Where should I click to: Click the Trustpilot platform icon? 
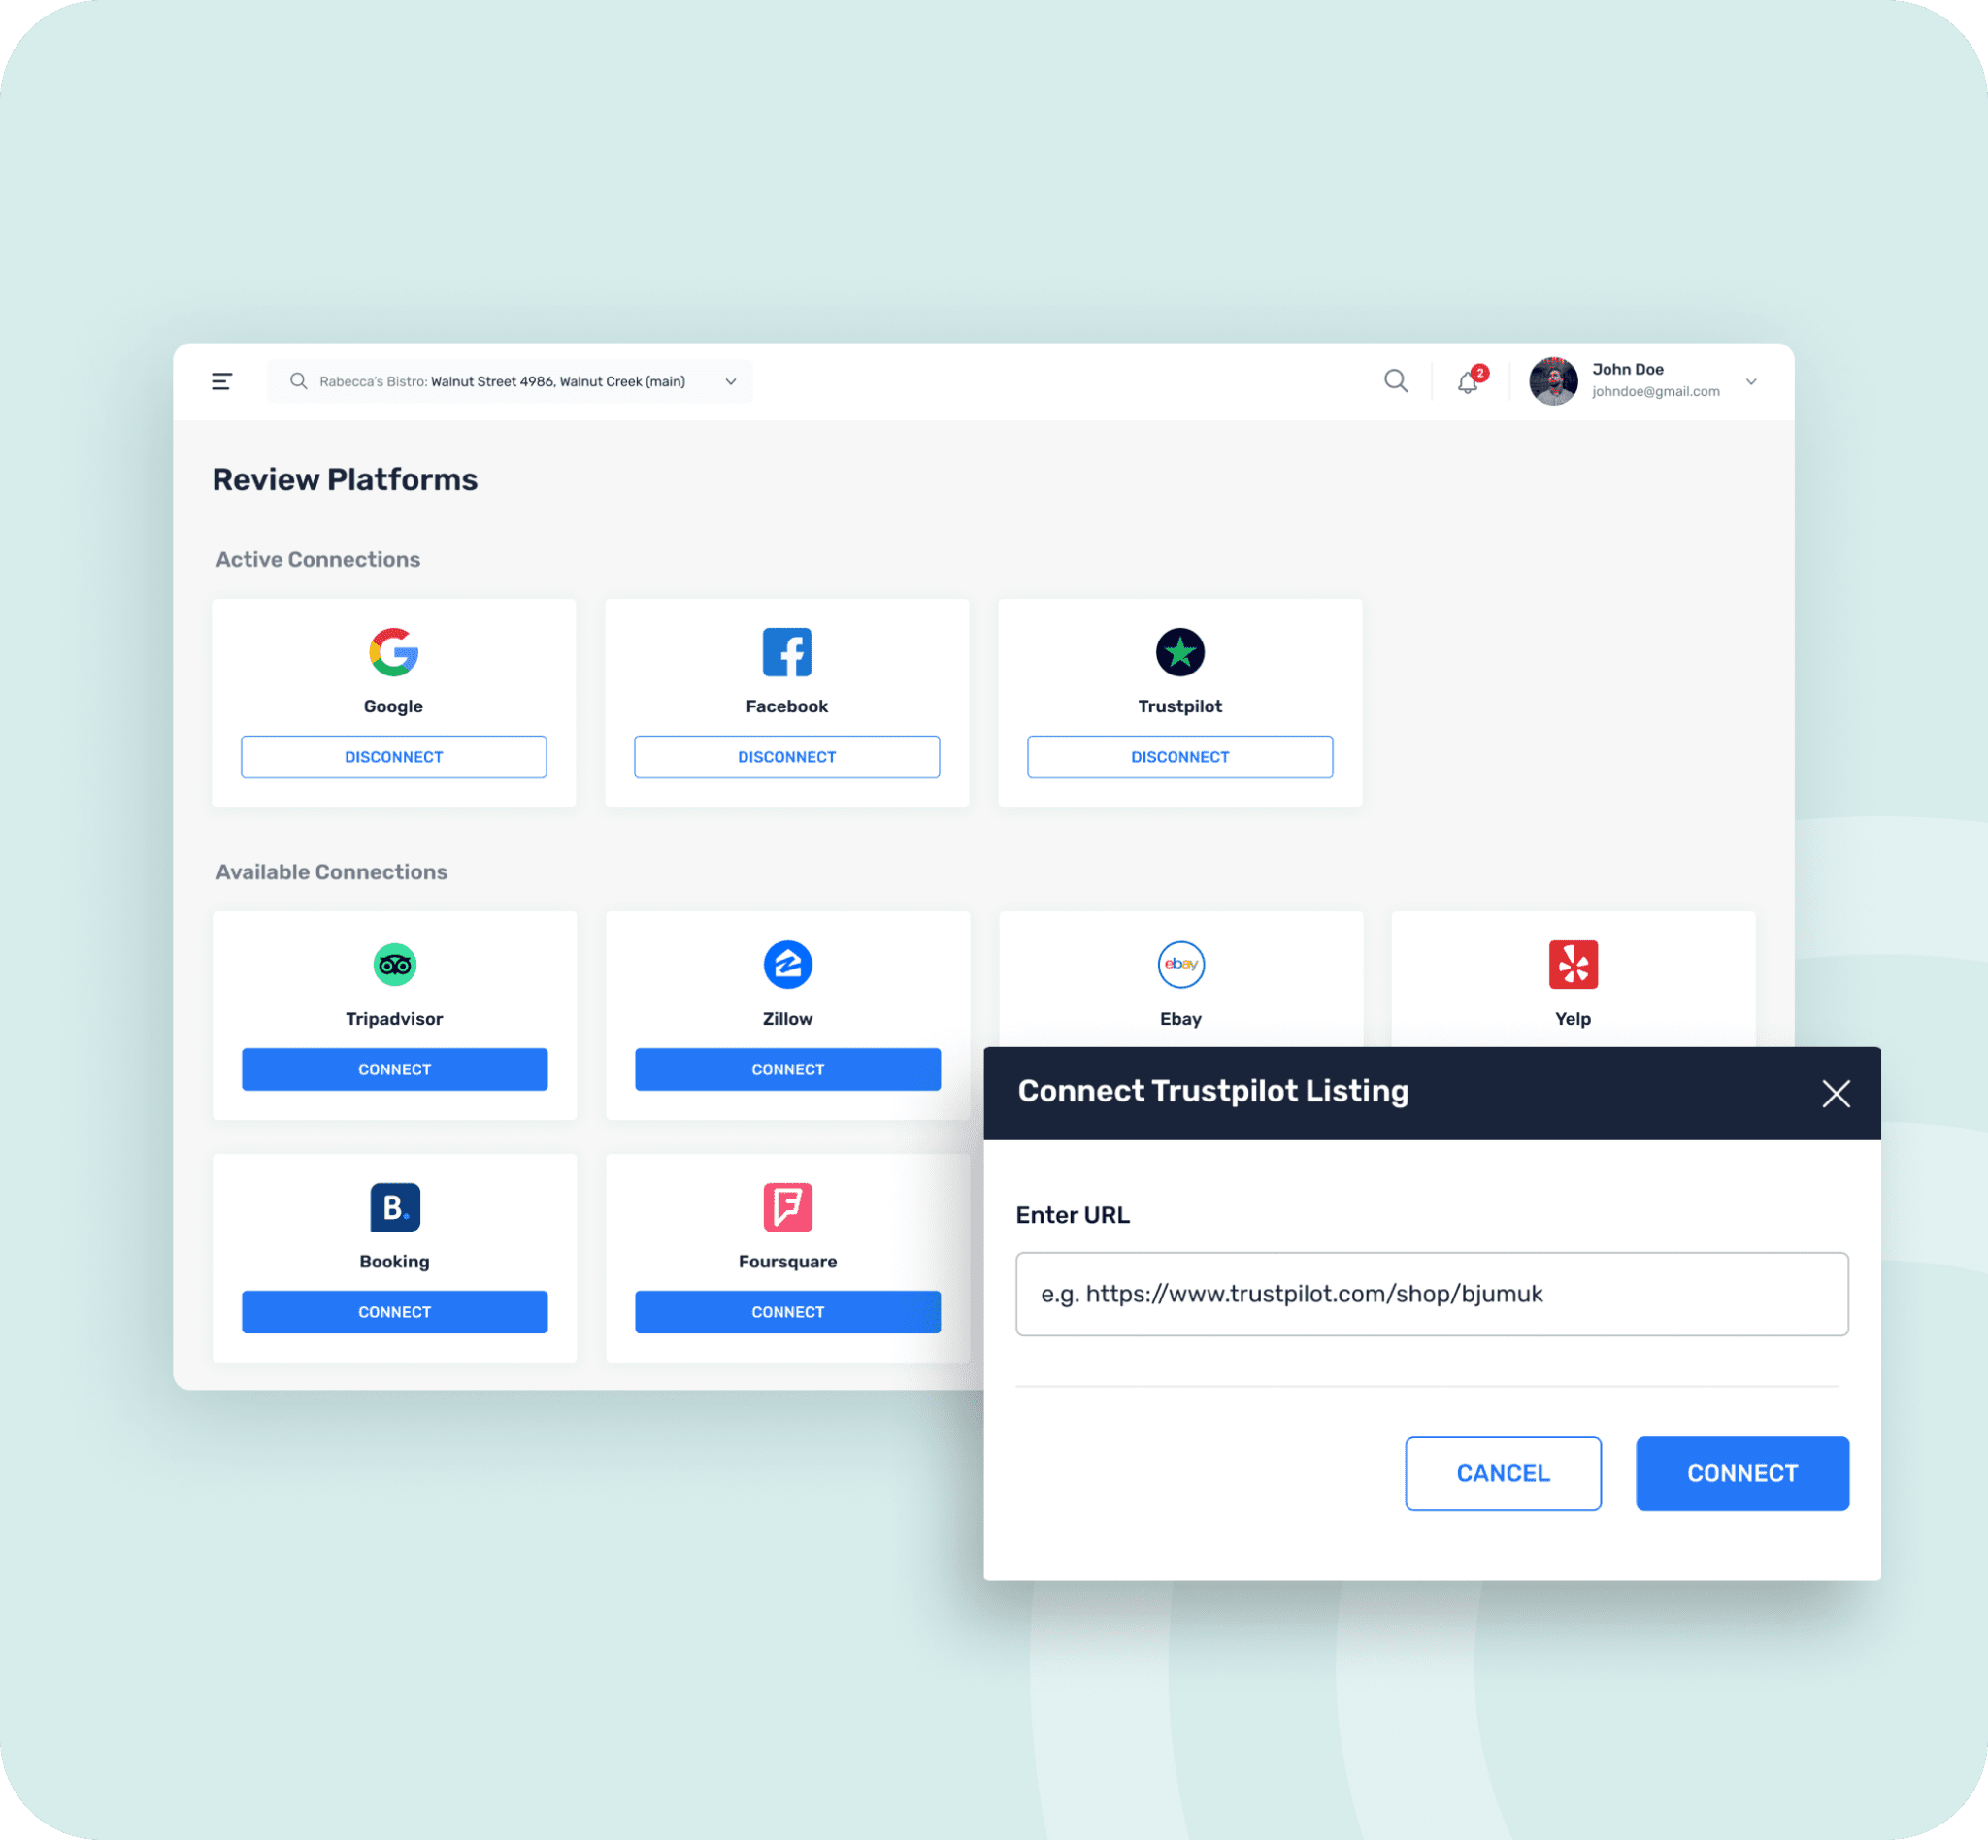point(1179,652)
